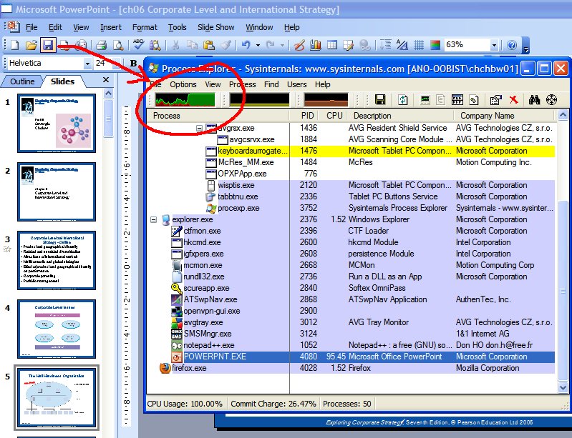The width and height of the screenshot is (572, 438).
Task: Sort by the Company Name column header
Action: tap(504, 116)
